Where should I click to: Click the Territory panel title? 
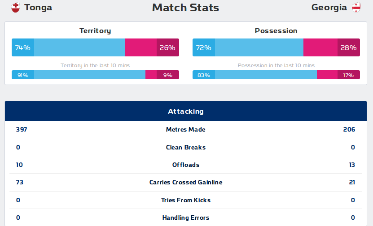pyautogui.click(x=95, y=31)
